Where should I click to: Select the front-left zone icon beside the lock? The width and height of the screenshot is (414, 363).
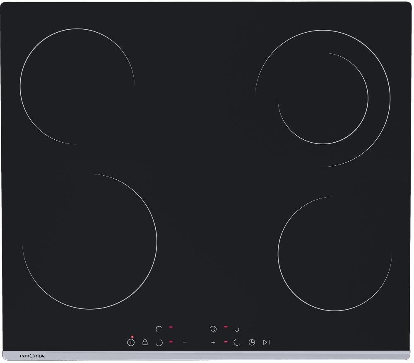point(159,343)
